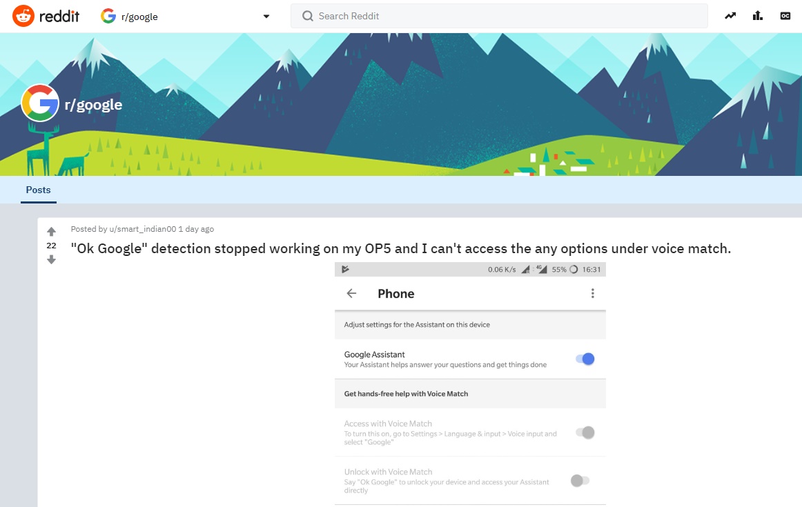The image size is (802, 507).
Task: Click the post score '22'
Action: (51, 246)
